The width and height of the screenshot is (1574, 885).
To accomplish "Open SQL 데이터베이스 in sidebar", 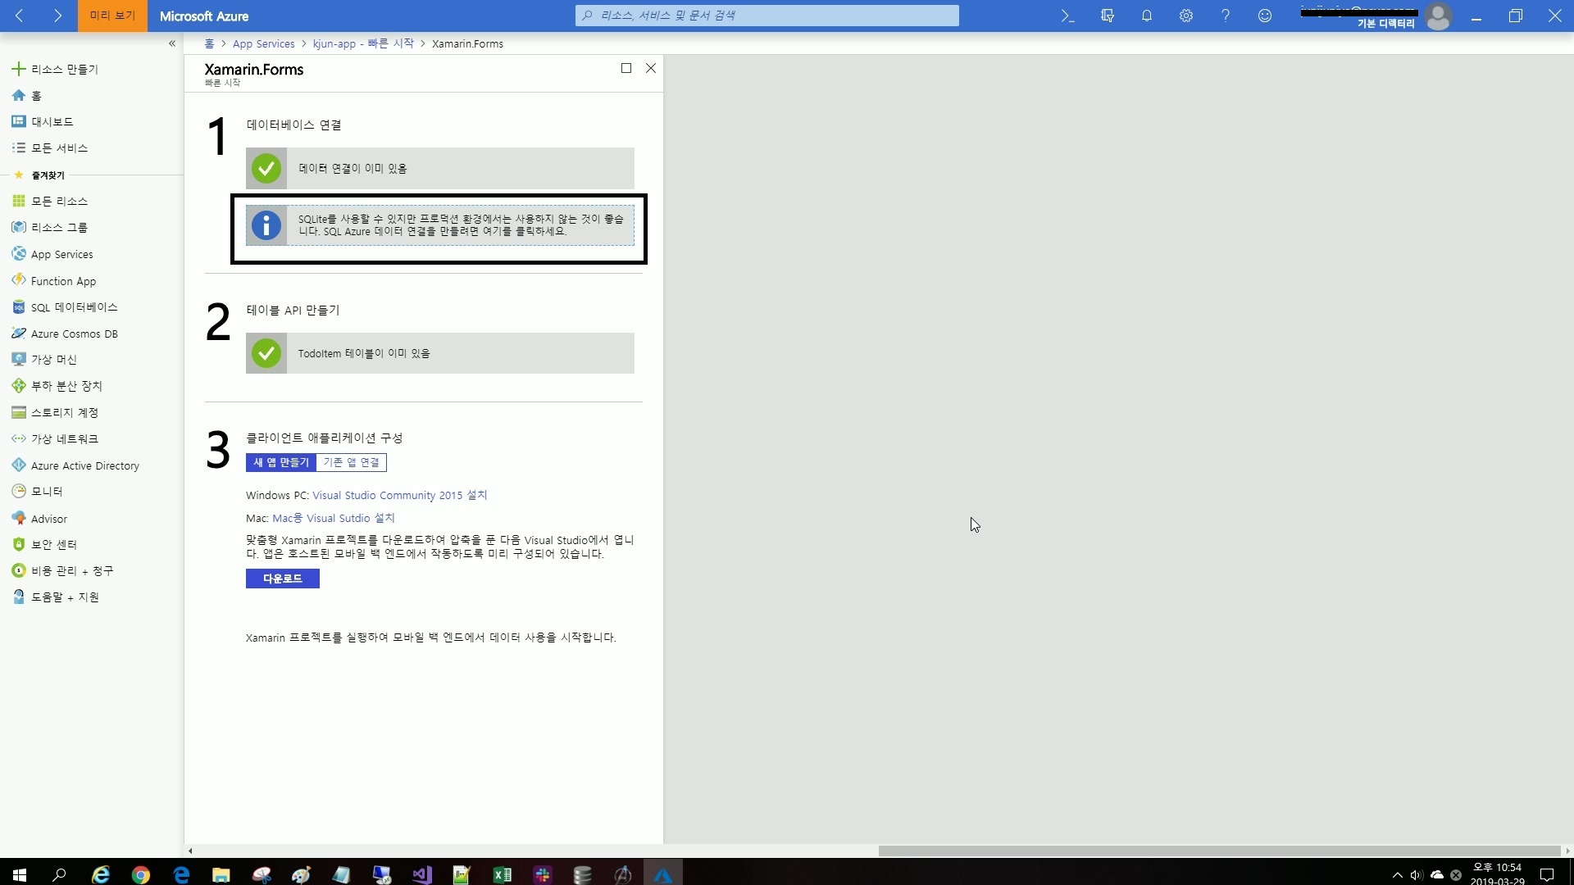I will coord(74,307).
